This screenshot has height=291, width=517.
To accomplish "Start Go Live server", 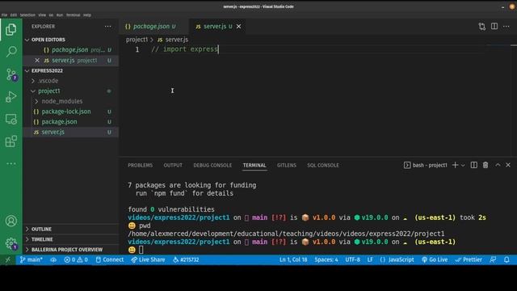I will (x=435, y=260).
